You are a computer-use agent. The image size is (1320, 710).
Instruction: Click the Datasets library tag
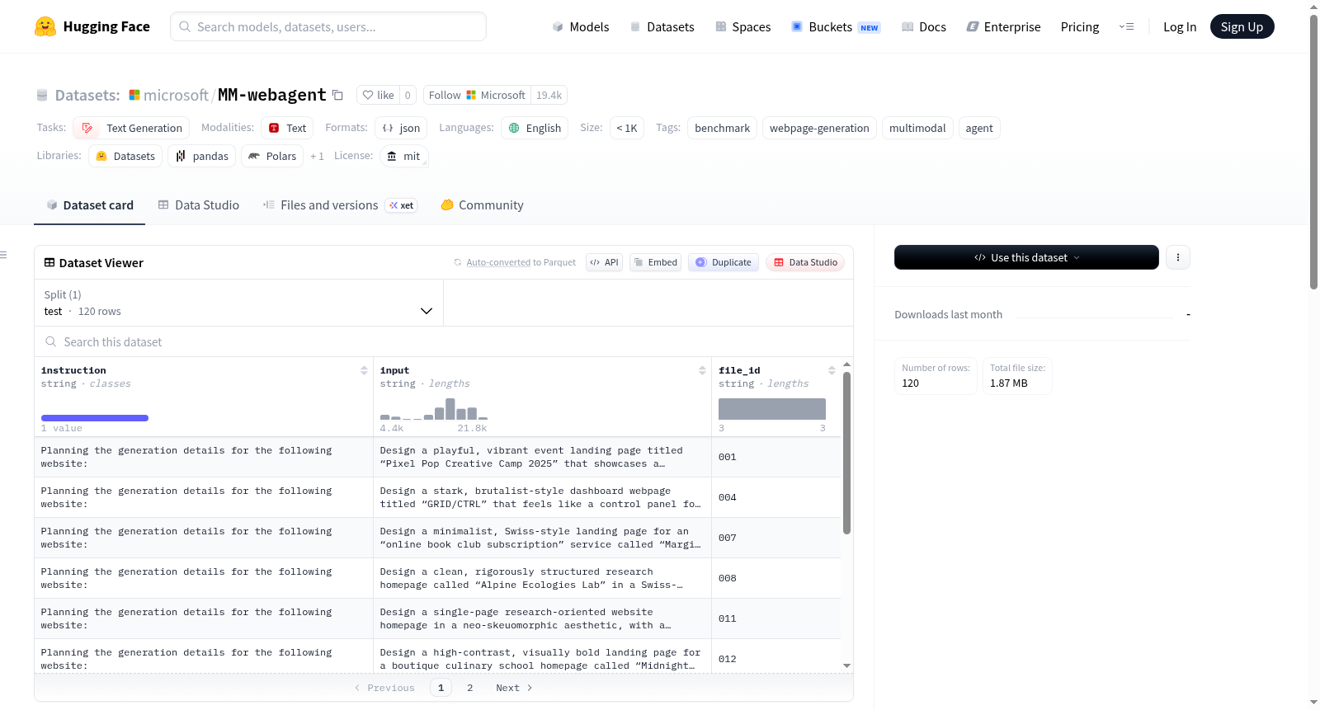(x=125, y=156)
